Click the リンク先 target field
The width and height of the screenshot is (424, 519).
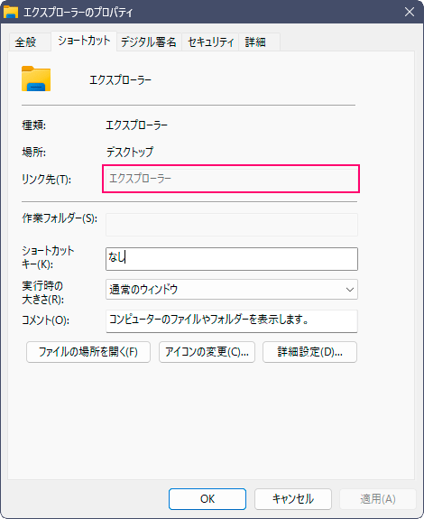coord(232,179)
